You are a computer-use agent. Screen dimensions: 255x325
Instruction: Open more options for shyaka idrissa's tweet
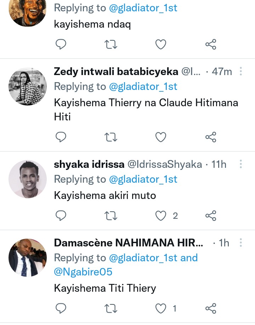pos(241,164)
